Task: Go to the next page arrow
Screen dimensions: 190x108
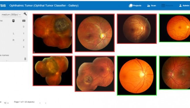Action: coord(46,103)
